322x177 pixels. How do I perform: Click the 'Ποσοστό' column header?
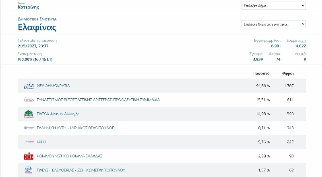[x=261, y=73]
